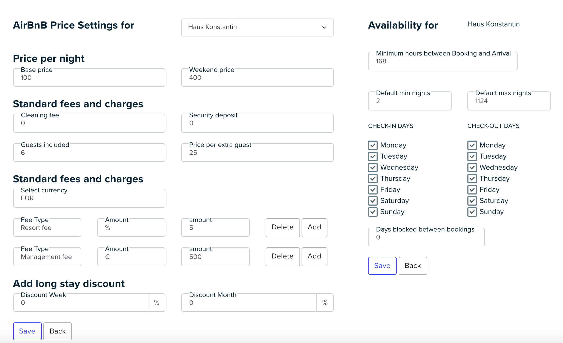Edit Minimum hours between Booking and Arrival
Viewport: 563px width, 343px height.
(x=443, y=61)
